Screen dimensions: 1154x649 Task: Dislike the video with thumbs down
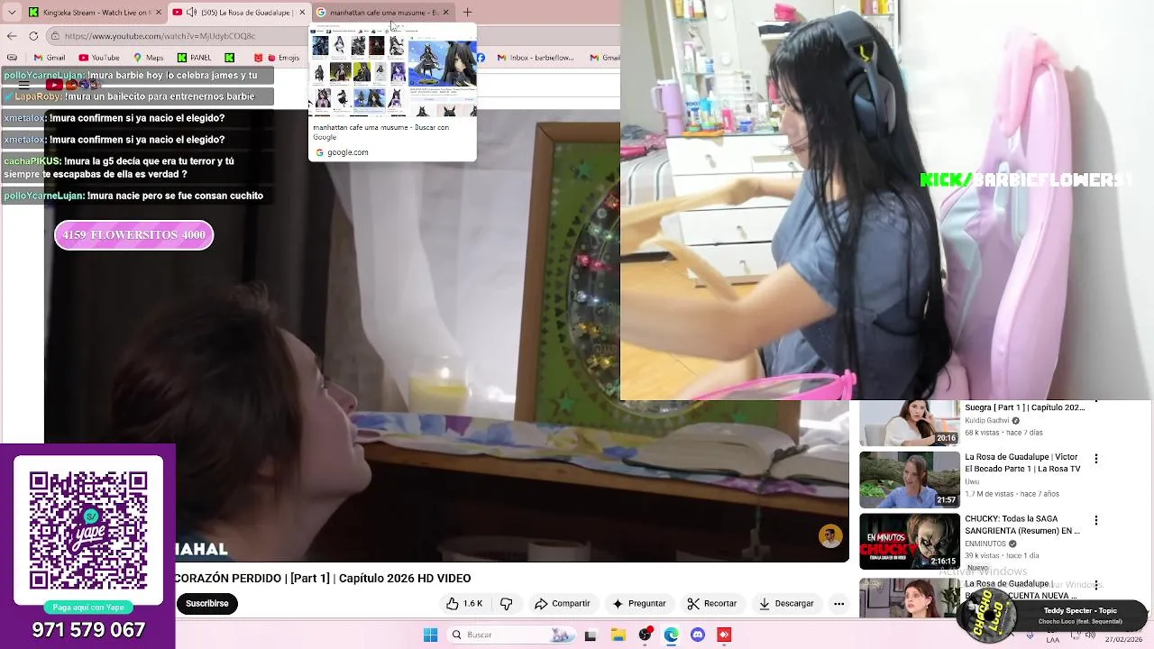506,604
